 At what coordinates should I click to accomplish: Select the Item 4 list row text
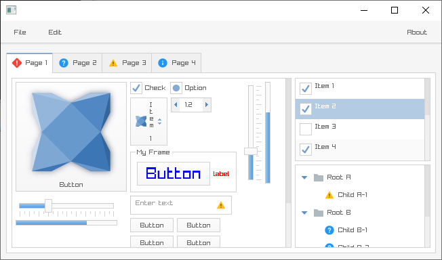[325, 147]
